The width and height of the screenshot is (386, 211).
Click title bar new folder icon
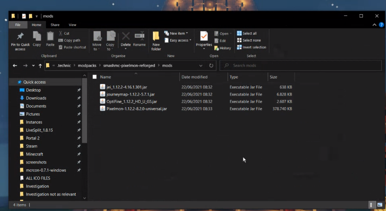(30, 16)
